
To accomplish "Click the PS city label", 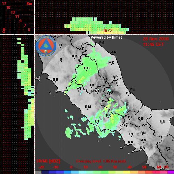I will (x=102, y=42).
